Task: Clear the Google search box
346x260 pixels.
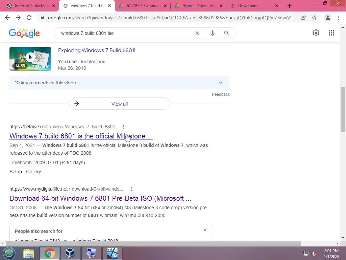Action: pos(197,33)
